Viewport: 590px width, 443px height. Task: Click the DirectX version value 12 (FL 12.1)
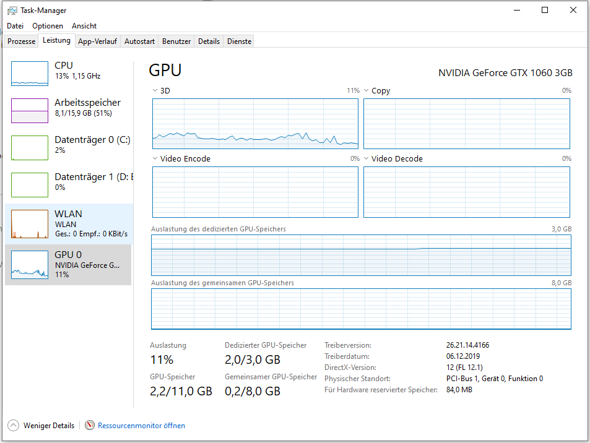pyautogui.click(x=465, y=368)
